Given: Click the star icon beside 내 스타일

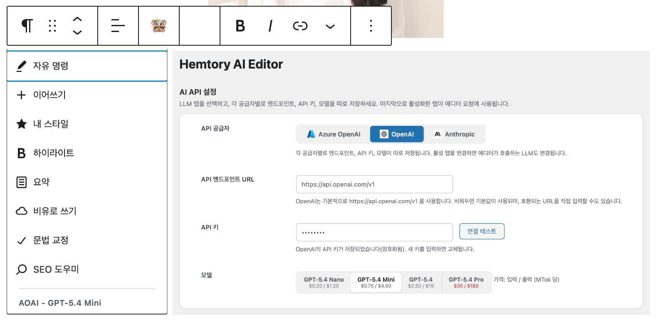Looking at the screenshot, I should pyautogui.click(x=22, y=124).
